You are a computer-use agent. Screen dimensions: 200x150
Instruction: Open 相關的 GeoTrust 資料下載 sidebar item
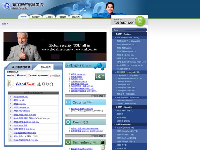(x=126, y=138)
